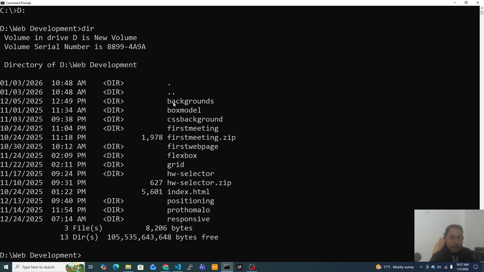This screenshot has height=272, width=484.
Task: Open Task View from taskbar
Action: pos(91,267)
